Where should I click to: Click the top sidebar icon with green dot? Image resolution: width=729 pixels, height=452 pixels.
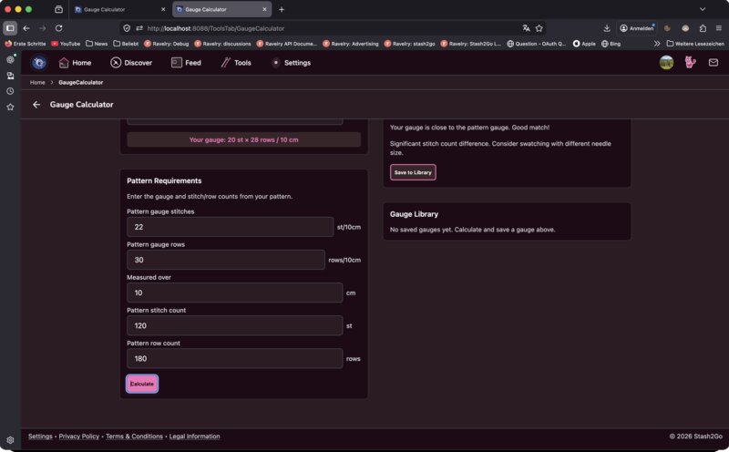point(10,59)
